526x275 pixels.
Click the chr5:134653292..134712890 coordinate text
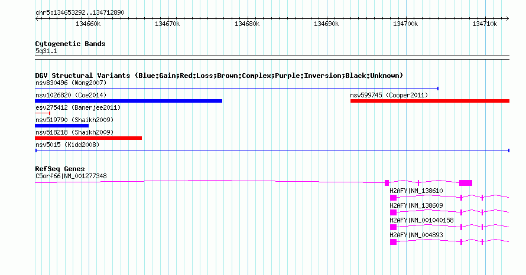pyautogui.click(x=80, y=12)
